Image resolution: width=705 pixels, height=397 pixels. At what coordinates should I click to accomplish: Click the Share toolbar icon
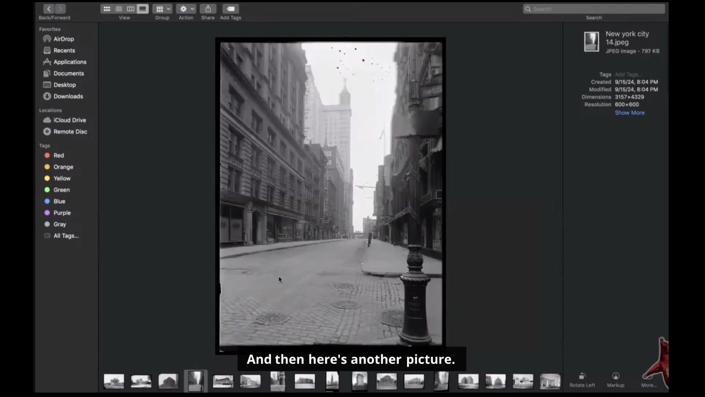pyautogui.click(x=208, y=9)
